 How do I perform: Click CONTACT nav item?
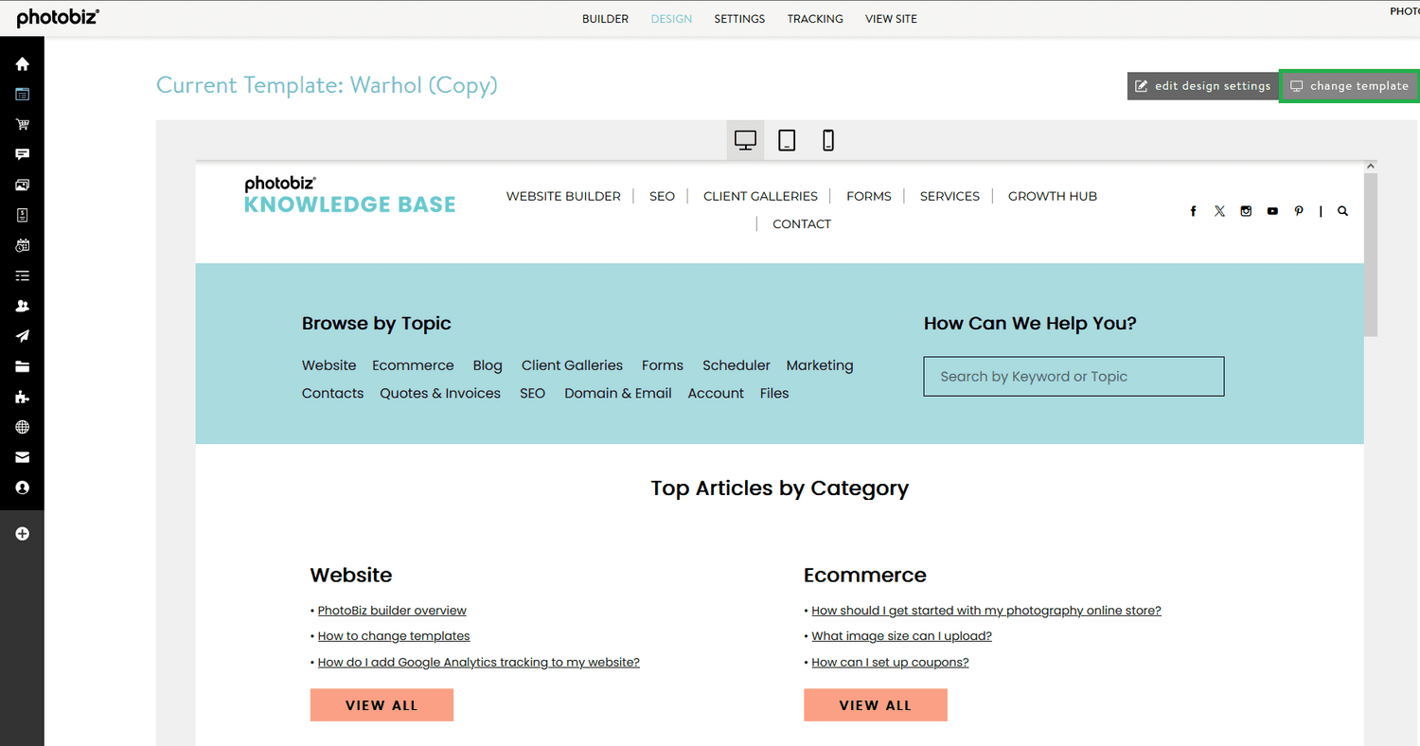pos(802,224)
